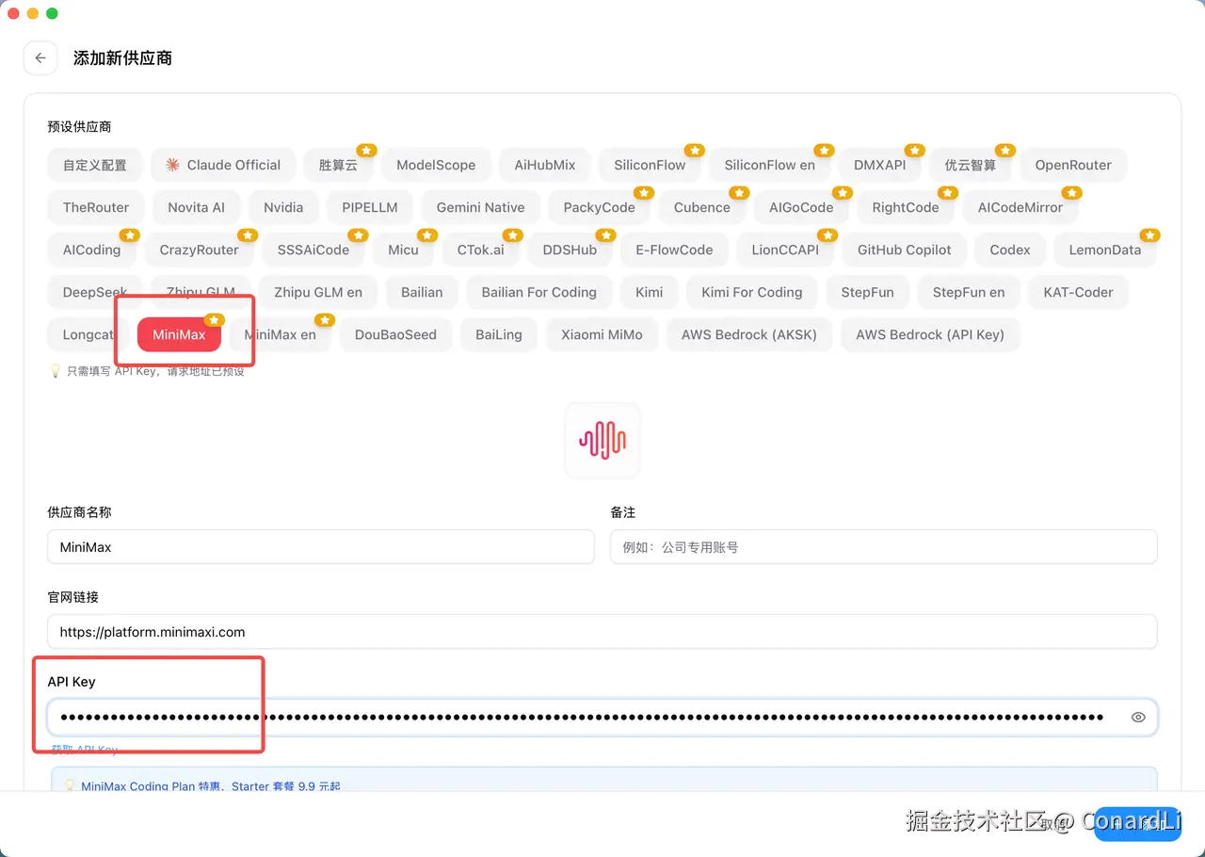Pick the ModelScope preset

pos(436,165)
